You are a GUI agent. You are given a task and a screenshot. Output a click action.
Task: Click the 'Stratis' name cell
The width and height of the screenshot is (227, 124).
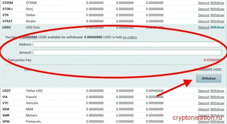31,21
